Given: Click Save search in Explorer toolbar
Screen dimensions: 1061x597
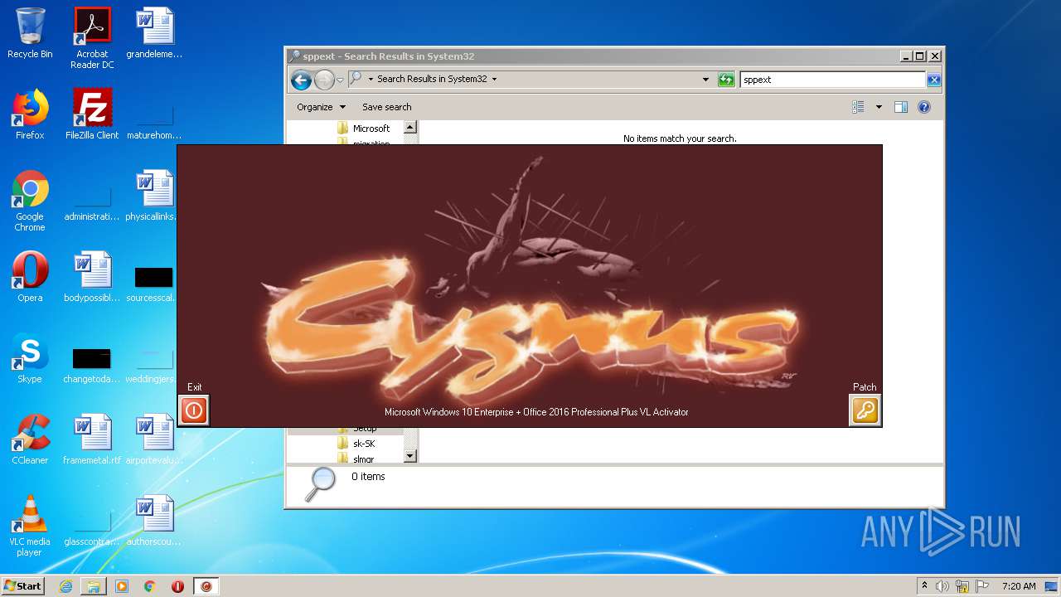Looking at the screenshot, I should coord(386,107).
